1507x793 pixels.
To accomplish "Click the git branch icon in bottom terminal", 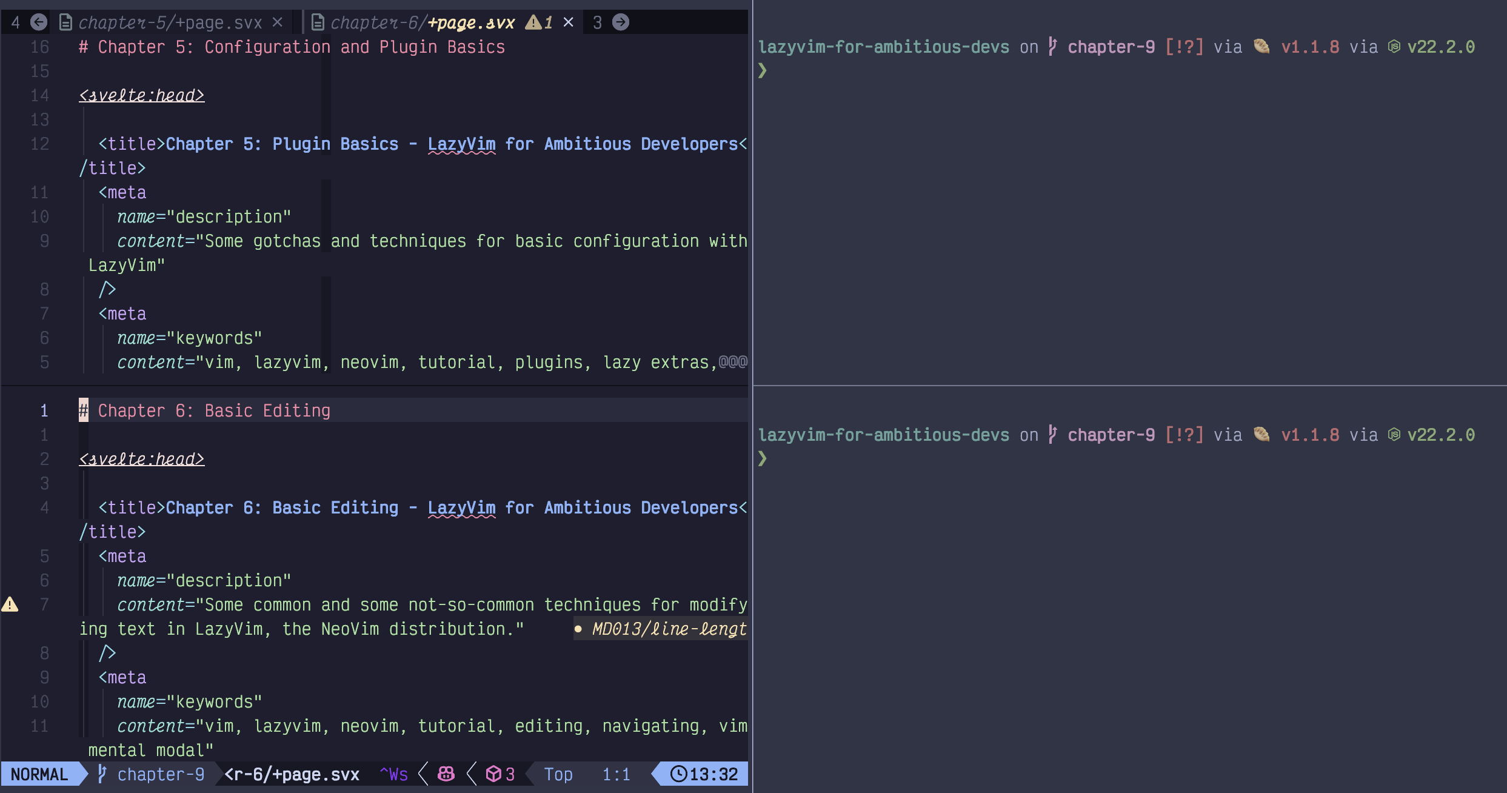I will [x=1053, y=435].
